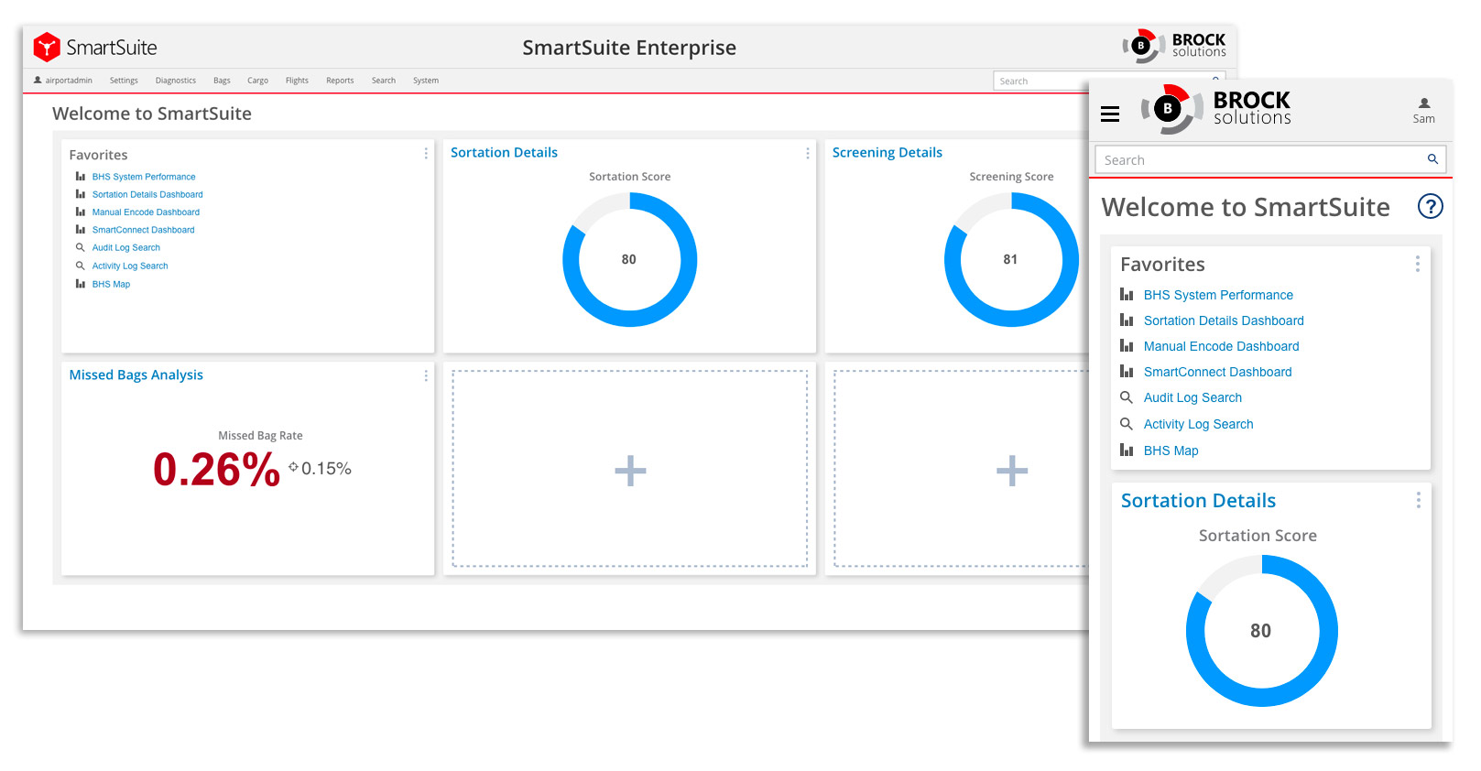Screen dimensions: 1481x771
Task: Open Audit Log Search mobile link
Action: click(x=1192, y=397)
